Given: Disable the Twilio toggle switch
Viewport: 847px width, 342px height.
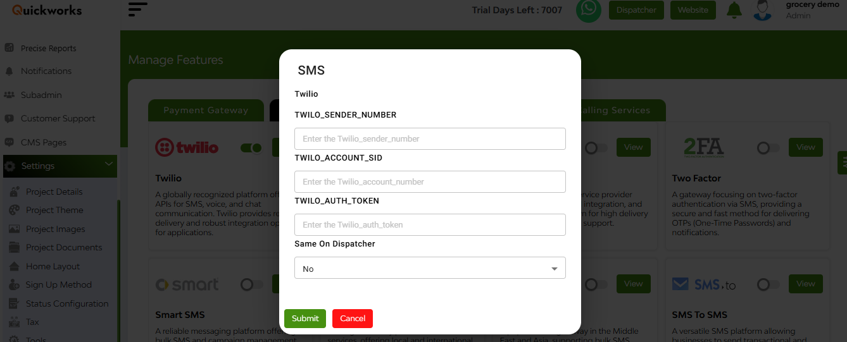Looking at the screenshot, I should click(251, 148).
